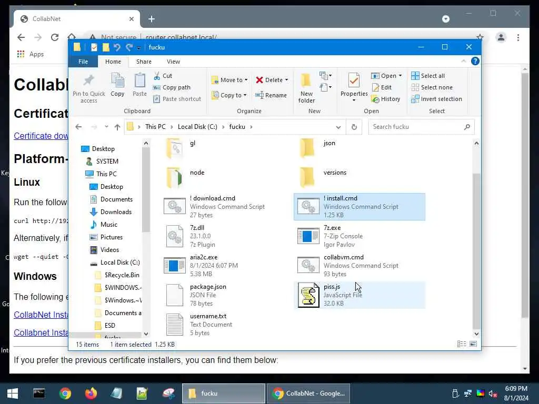
Task: Open History in the Open group
Action: coord(386,99)
